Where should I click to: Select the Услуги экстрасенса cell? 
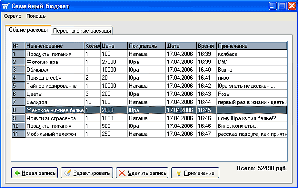(55, 118)
